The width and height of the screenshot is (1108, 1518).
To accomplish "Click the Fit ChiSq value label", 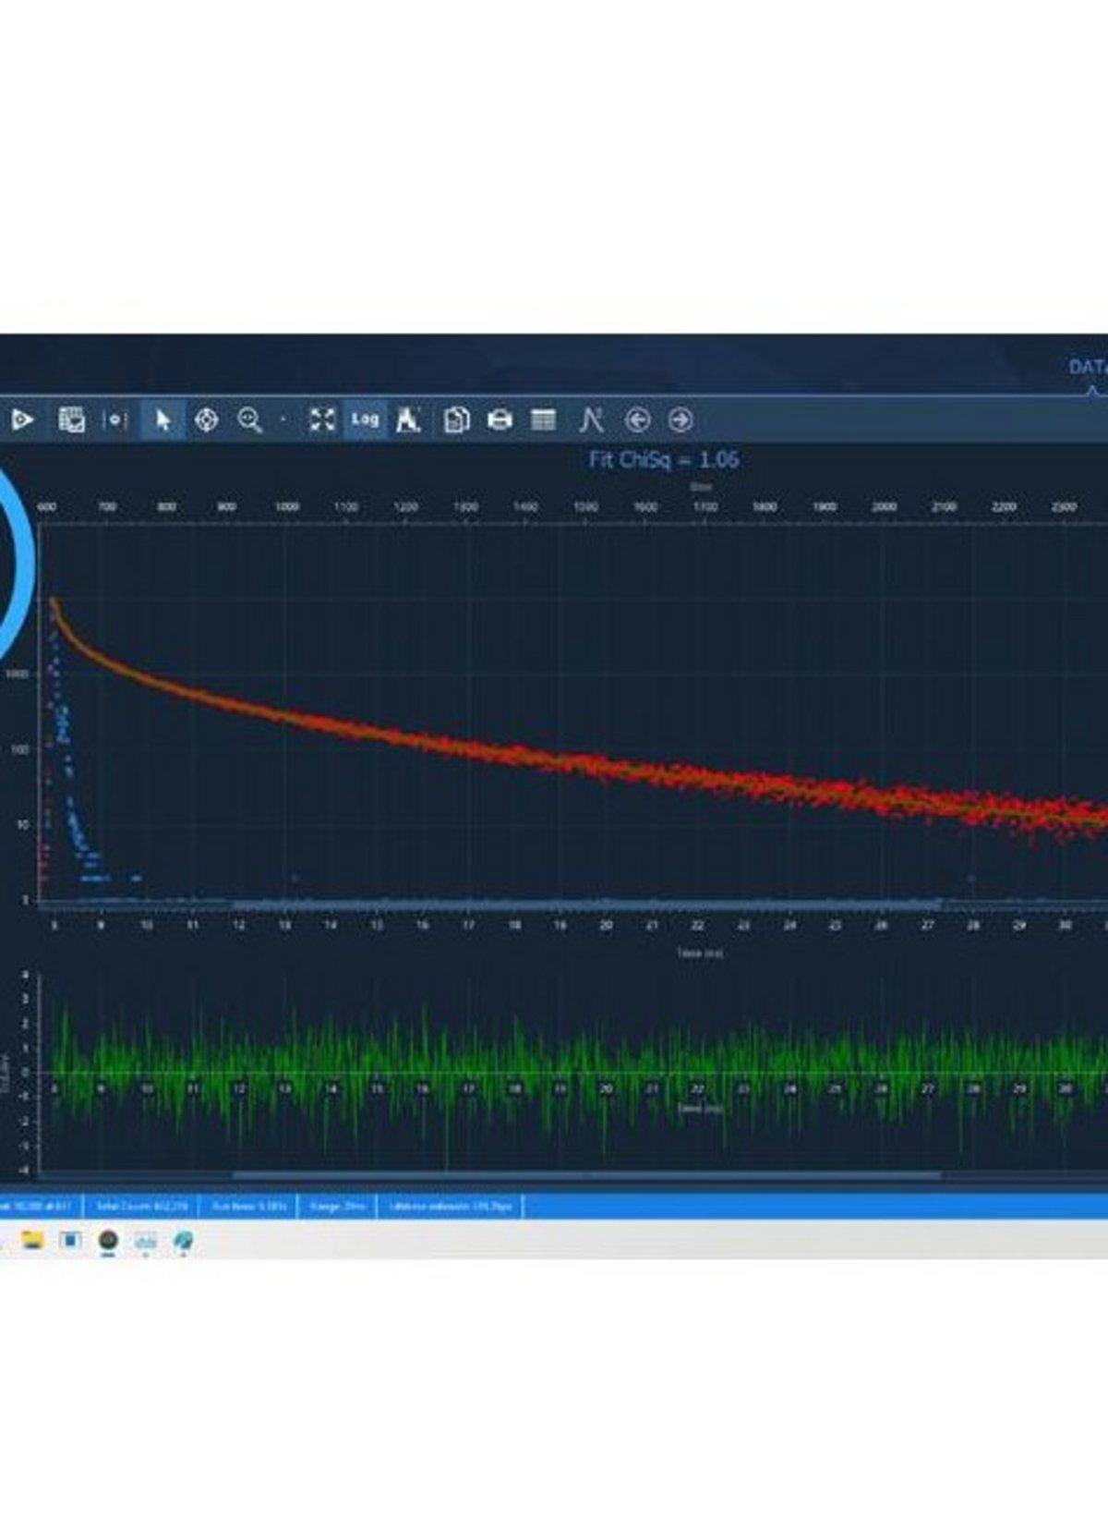I will (x=664, y=459).
